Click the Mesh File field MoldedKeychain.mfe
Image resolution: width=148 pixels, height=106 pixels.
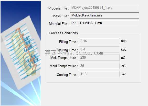click(104, 15)
